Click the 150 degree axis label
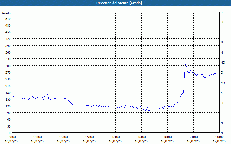This screenshot has height=144, width=231. click(7, 99)
